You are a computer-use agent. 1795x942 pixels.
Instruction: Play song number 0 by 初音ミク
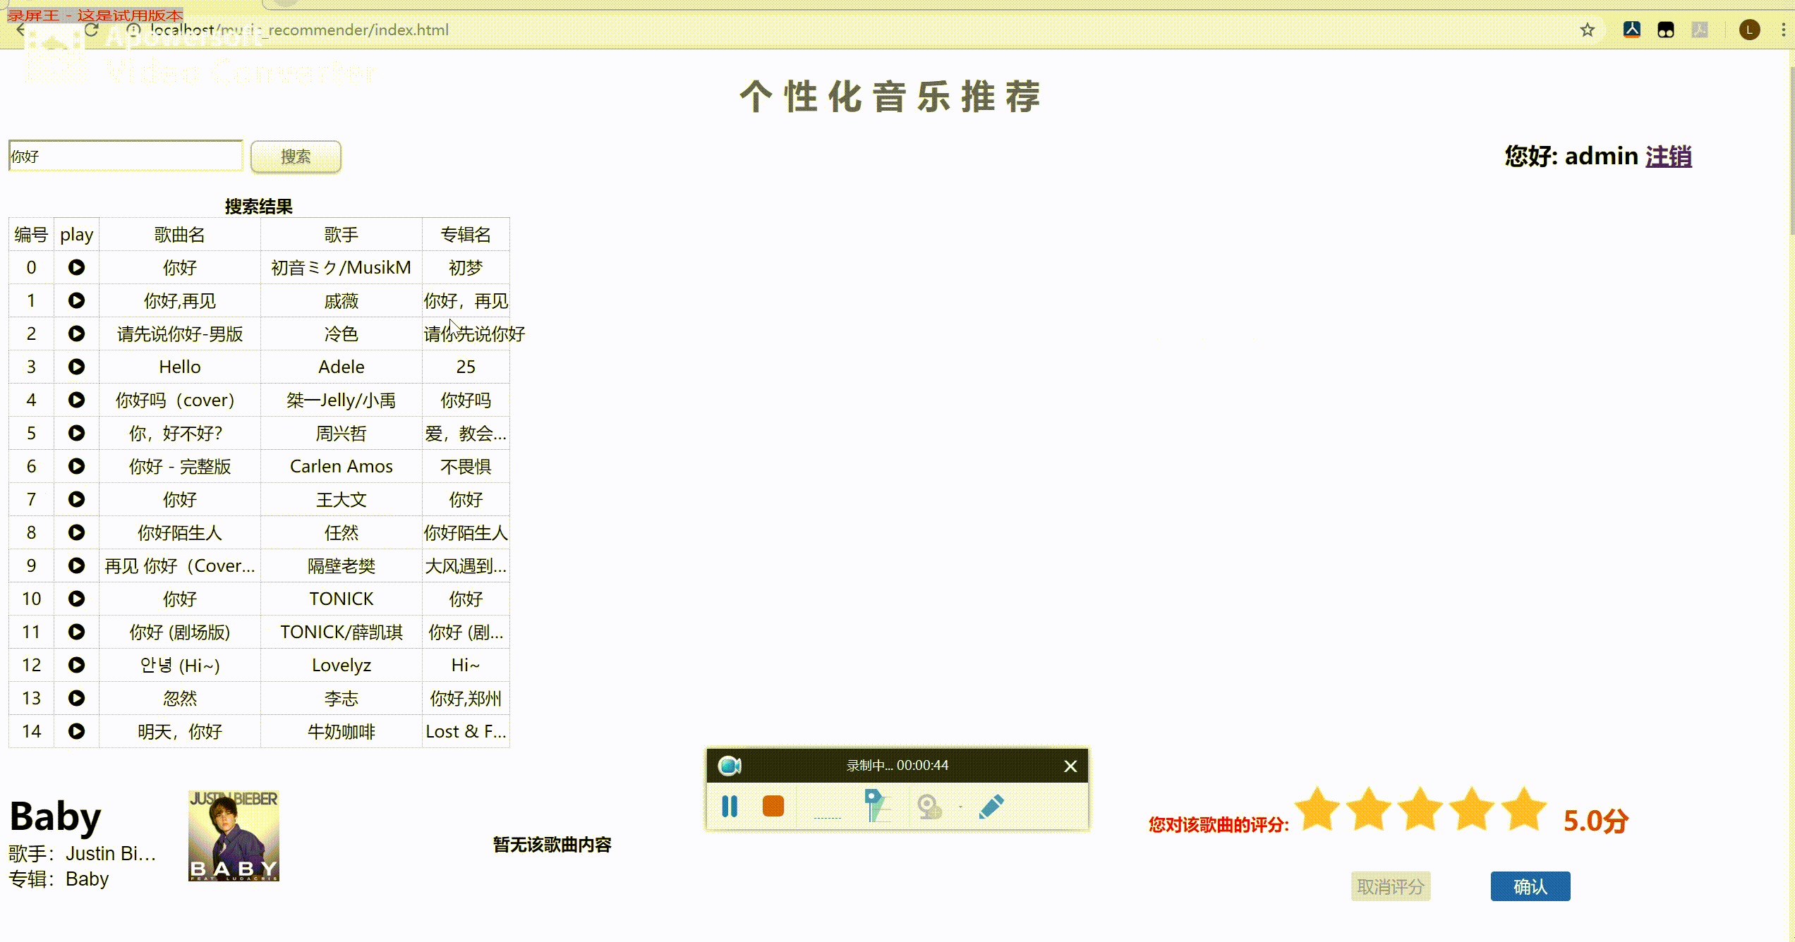click(x=76, y=267)
